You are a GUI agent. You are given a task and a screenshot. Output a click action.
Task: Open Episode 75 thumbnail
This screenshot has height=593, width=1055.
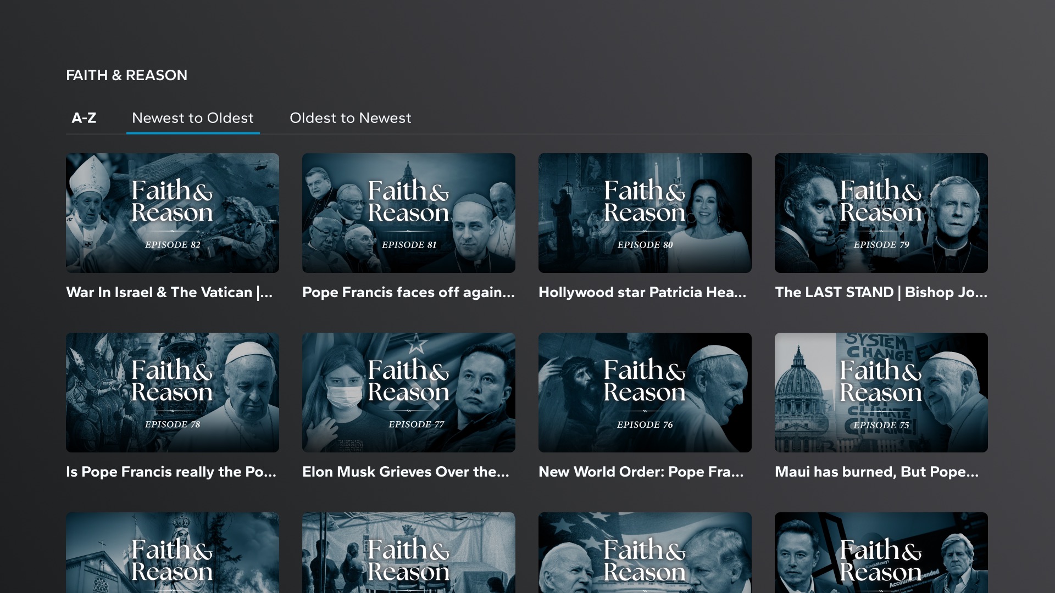pos(881,393)
